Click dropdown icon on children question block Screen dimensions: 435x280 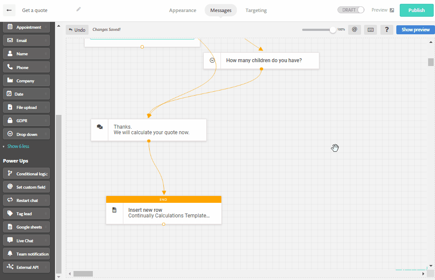(x=212, y=60)
